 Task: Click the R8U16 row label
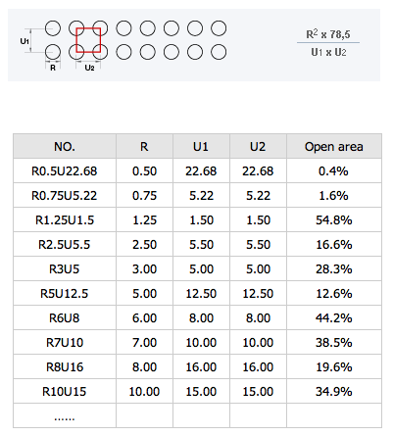pos(65,367)
